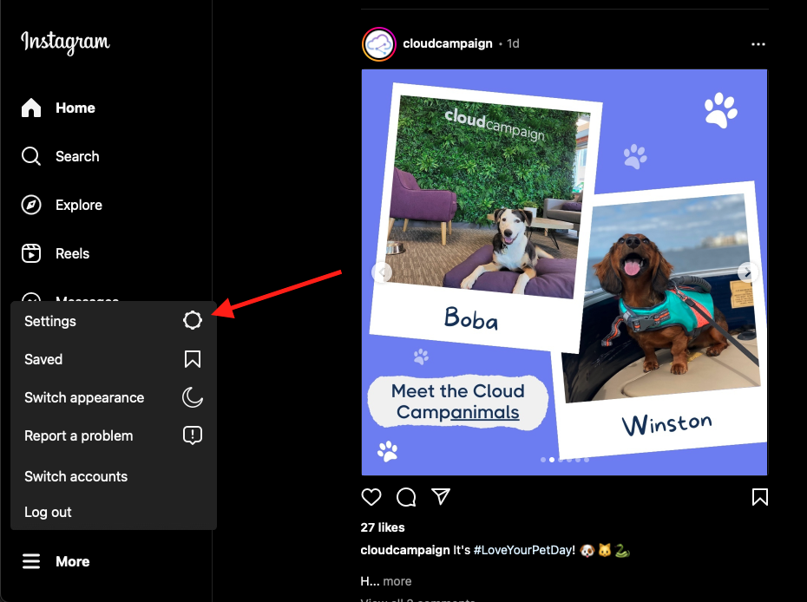Open cloudcampaign profile picture avatar
The image size is (807, 602).
tap(379, 44)
